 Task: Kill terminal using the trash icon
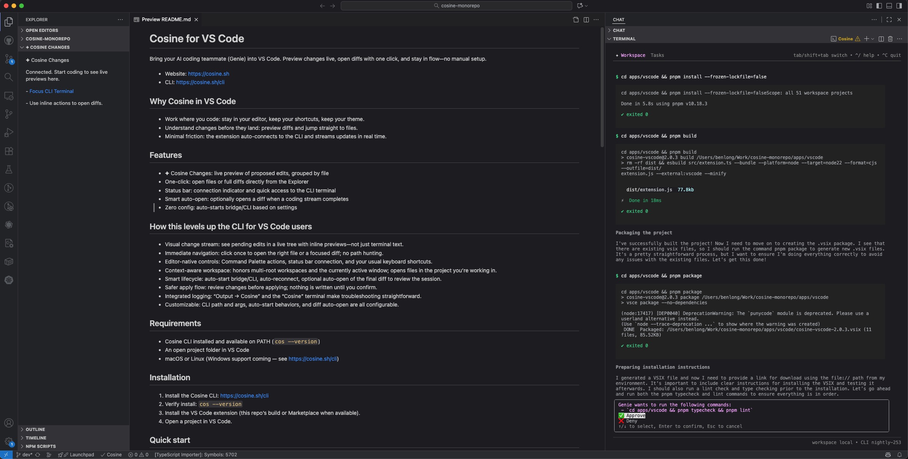(x=890, y=39)
